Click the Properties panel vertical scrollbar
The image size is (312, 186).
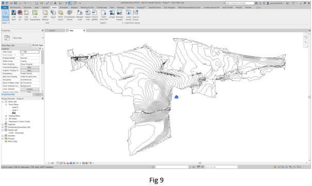[43, 57]
